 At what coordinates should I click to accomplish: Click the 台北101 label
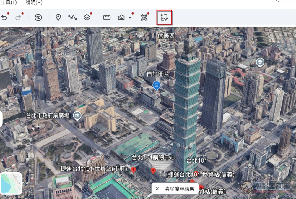(197, 161)
